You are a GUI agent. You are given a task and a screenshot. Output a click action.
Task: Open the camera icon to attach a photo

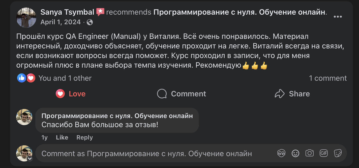point(310,153)
